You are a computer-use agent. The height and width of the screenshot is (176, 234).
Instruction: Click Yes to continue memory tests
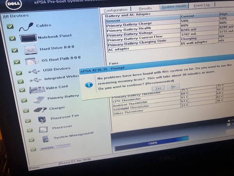click(x=159, y=87)
